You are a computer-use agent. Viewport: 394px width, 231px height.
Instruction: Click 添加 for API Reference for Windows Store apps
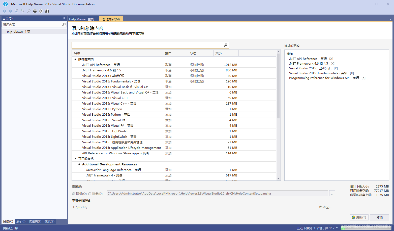[168, 153]
